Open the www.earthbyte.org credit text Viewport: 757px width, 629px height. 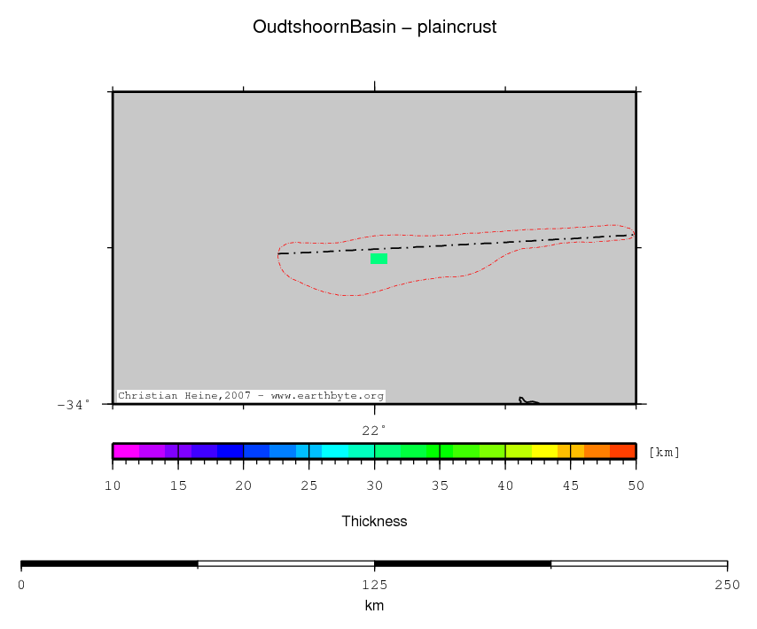(327, 396)
